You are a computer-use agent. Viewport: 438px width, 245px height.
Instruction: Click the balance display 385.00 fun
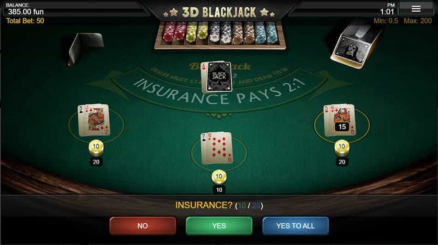[x=26, y=12]
